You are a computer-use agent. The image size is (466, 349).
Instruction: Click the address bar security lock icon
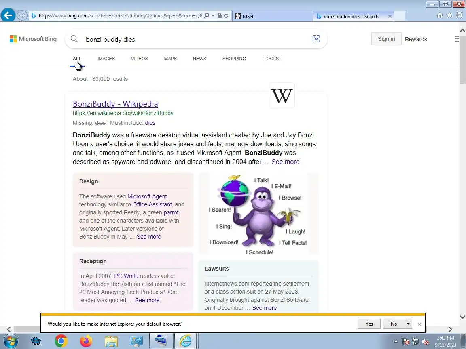pyautogui.click(x=219, y=15)
